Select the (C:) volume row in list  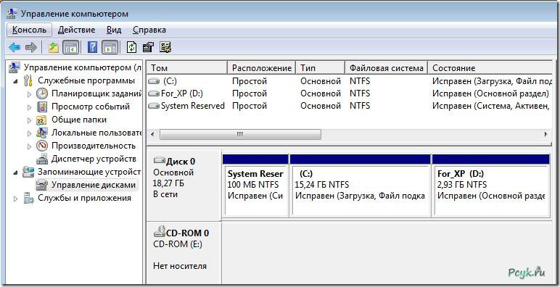click(350, 81)
